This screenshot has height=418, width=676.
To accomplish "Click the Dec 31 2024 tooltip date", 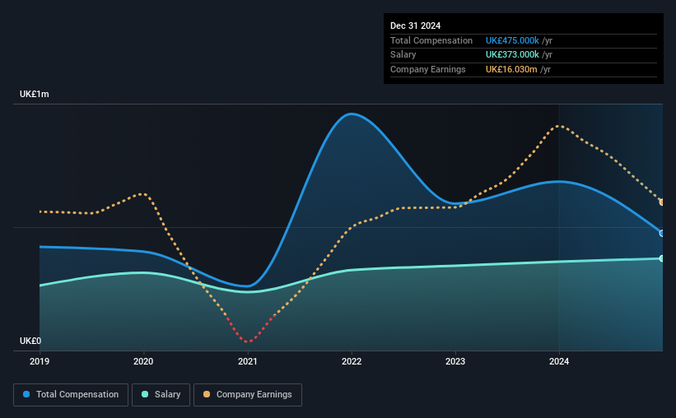I will [415, 26].
